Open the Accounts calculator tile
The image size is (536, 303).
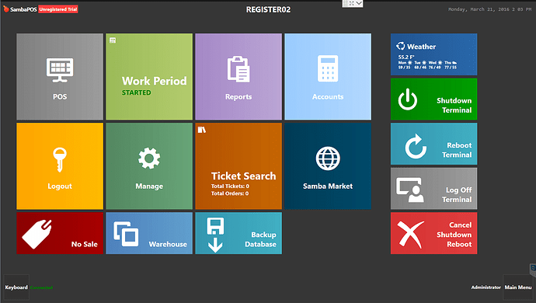coord(328,77)
